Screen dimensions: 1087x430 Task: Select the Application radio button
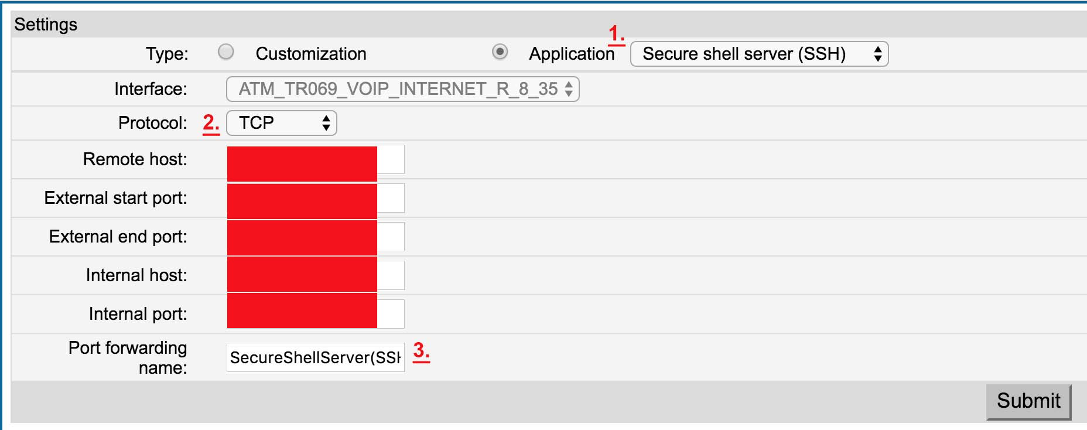(x=500, y=52)
